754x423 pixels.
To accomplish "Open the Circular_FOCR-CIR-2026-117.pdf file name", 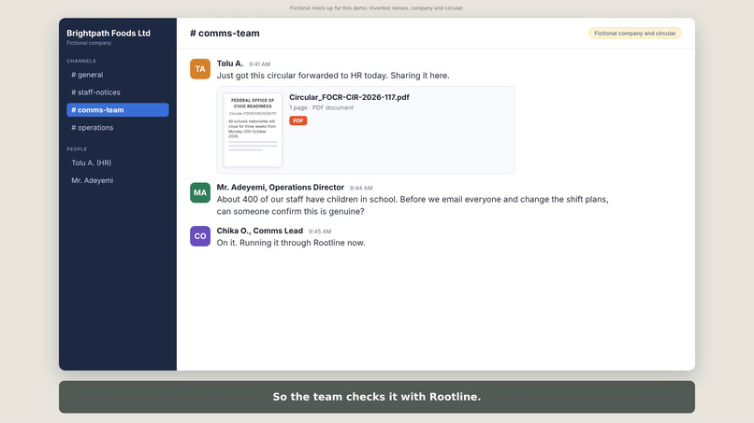I will pos(349,97).
